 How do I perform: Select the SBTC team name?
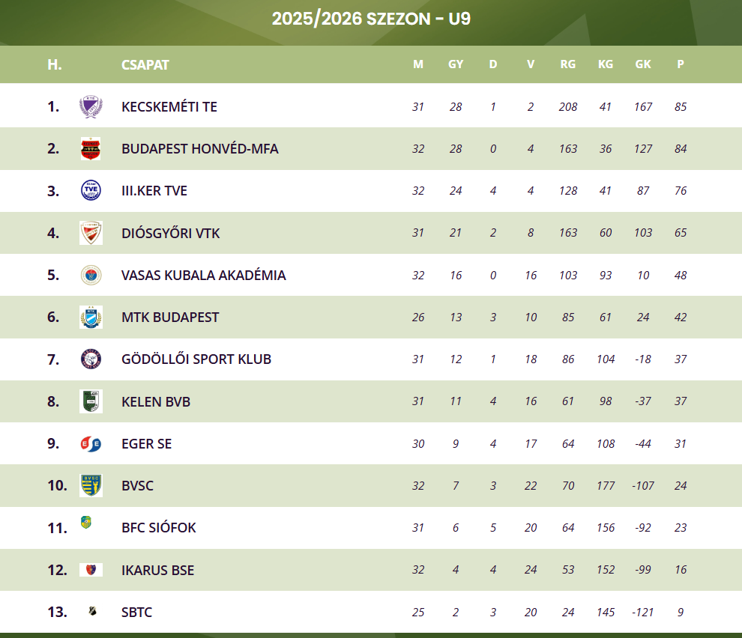point(136,613)
